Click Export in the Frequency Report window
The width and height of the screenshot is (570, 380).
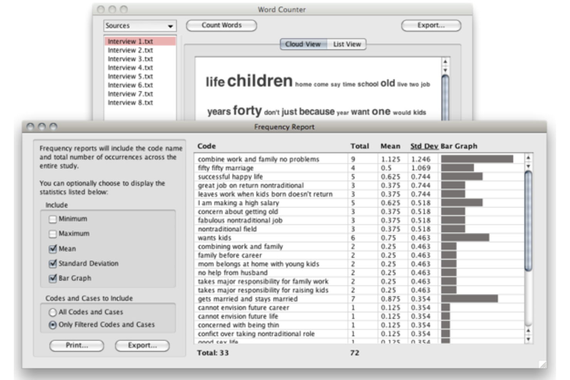coord(142,346)
